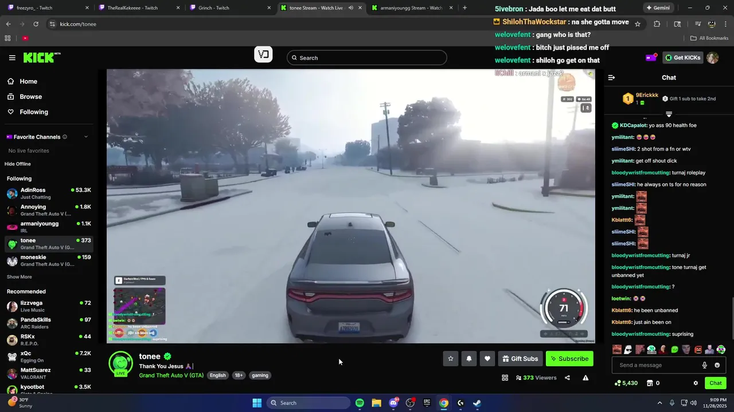The width and height of the screenshot is (734, 412).
Task: Open the grid layout icon below the stream
Action: 505,378
